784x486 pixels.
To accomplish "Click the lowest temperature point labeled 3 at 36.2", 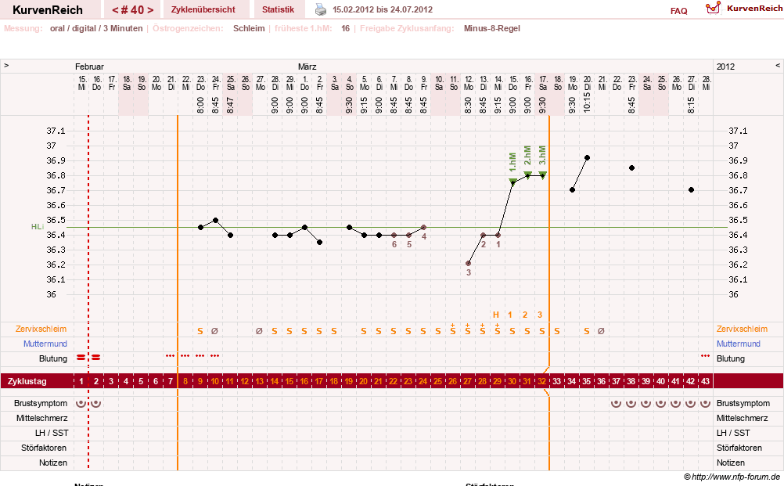I will click(468, 263).
